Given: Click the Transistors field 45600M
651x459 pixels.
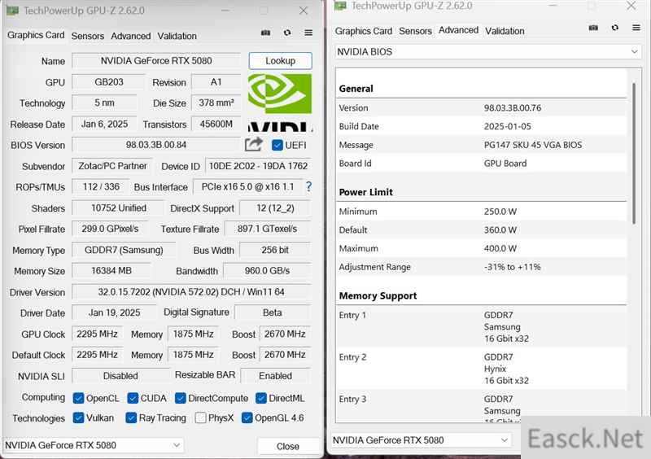Looking at the screenshot, I should (x=216, y=125).
